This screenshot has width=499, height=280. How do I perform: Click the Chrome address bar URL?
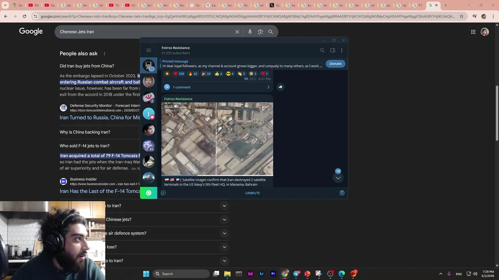(248, 16)
